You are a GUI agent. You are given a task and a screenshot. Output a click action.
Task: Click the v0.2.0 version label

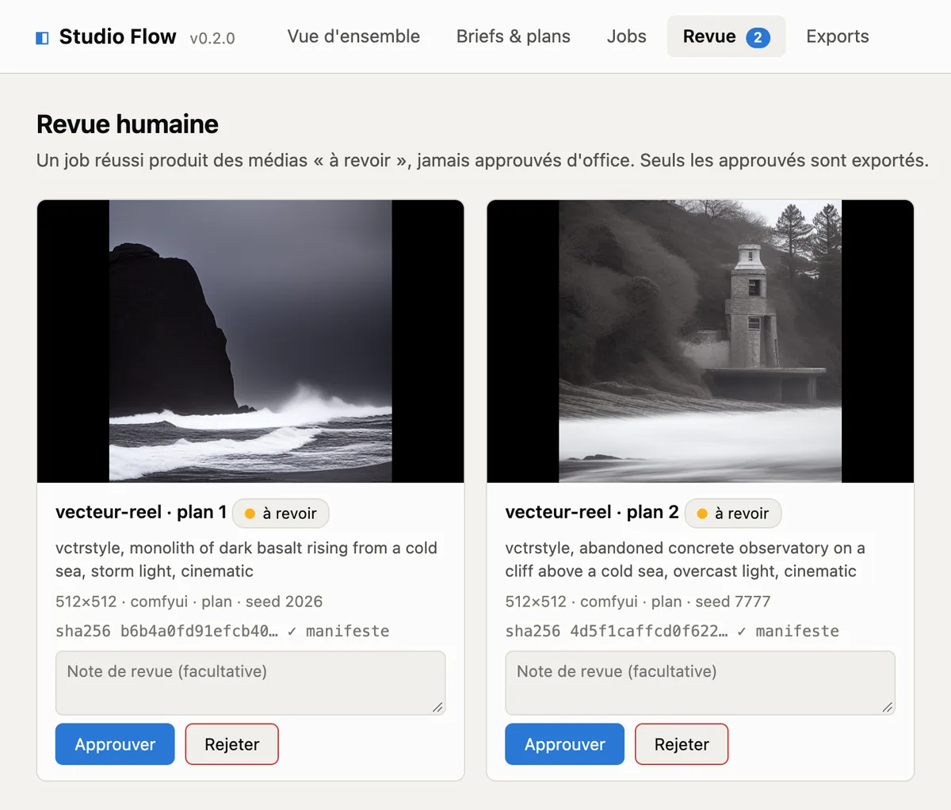coord(212,38)
